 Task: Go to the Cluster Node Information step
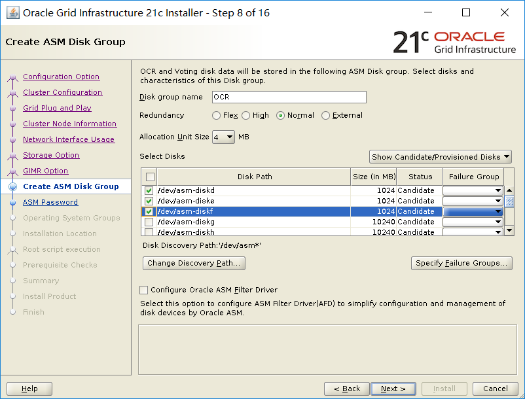click(69, 124)
